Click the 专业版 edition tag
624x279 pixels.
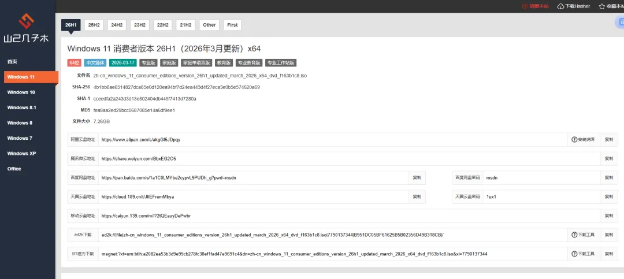point(148,63)
